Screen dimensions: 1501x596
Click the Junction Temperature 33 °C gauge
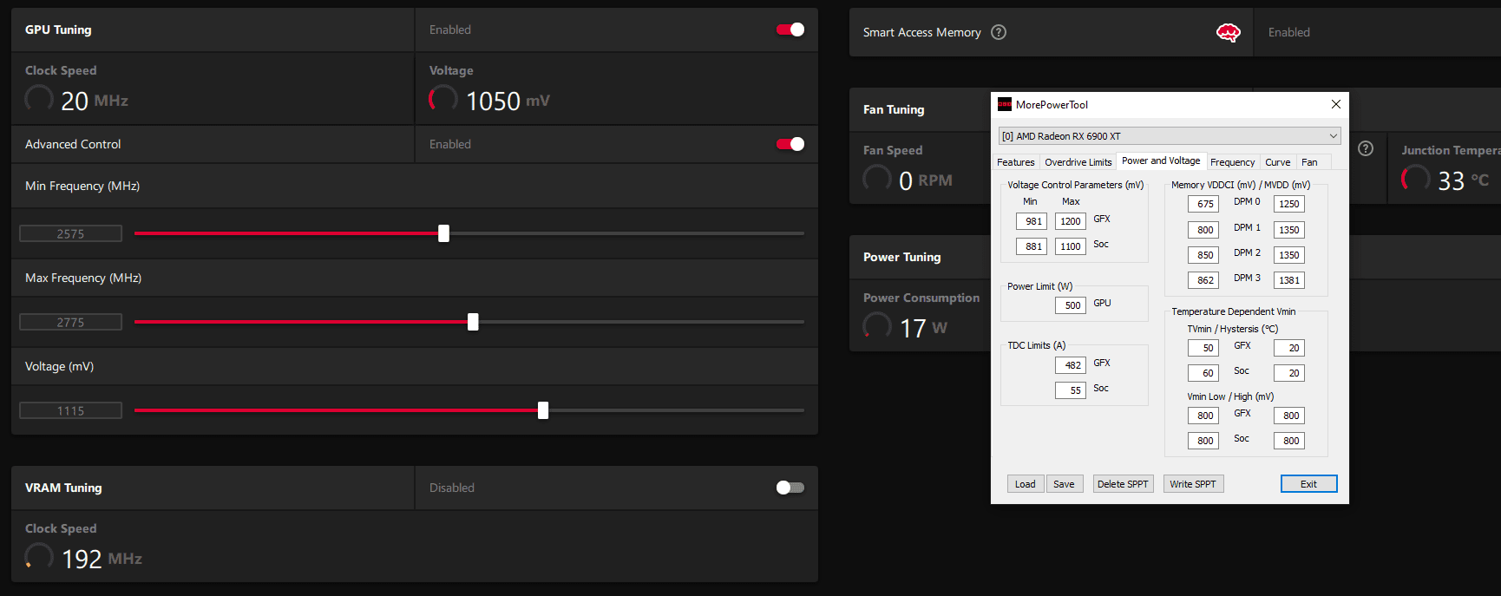(x=1416, y=179)
